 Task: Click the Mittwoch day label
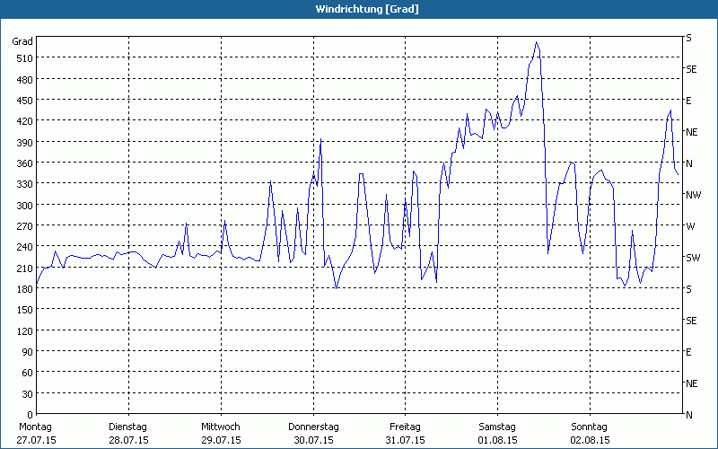[221, 427]
